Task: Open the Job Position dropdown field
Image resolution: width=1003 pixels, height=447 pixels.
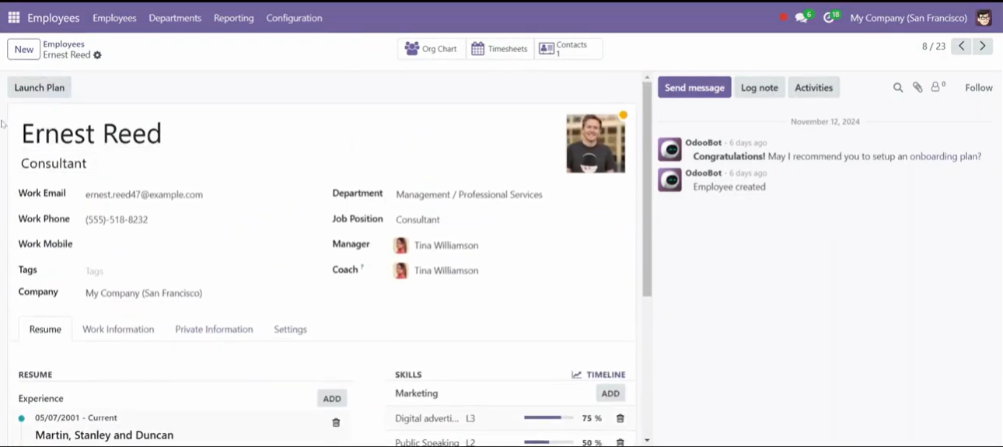Action: [x=509, y=219]
